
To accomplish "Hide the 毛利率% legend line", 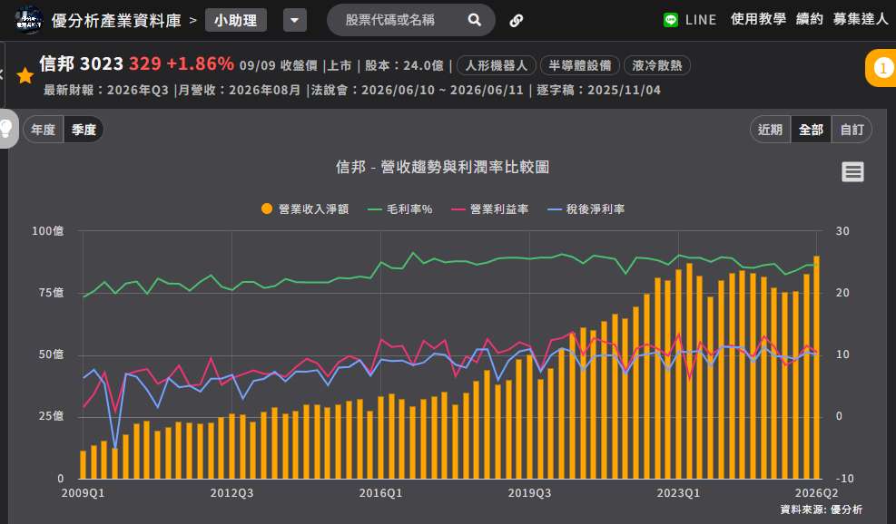I will coord(399,209).
